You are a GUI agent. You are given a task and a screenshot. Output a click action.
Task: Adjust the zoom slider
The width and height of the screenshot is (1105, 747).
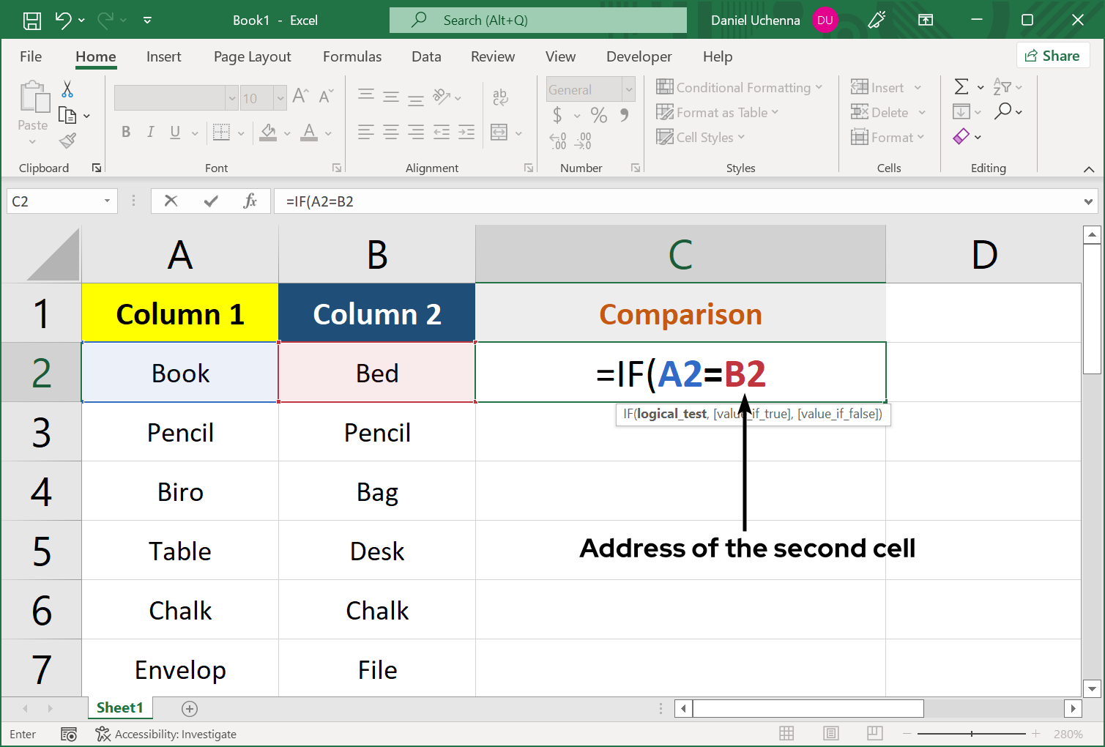972,733
